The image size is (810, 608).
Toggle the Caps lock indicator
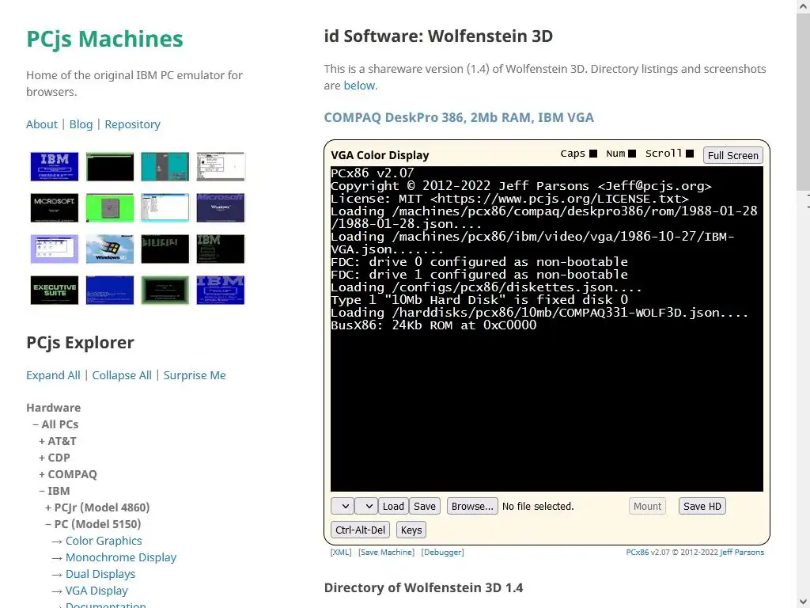coord(593,154)
